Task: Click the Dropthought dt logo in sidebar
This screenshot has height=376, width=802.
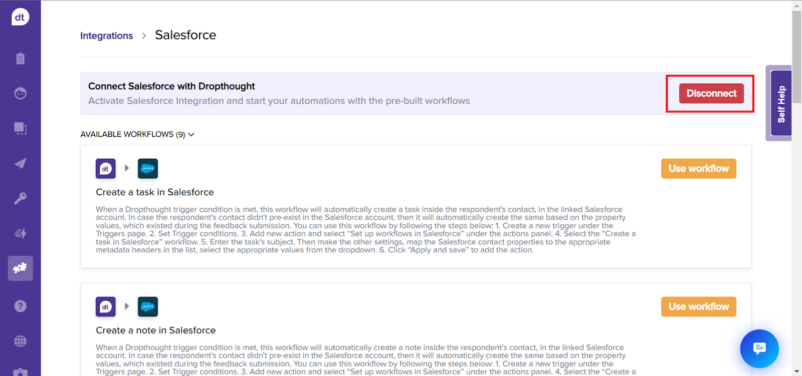Action: click(x=20, y=17)
